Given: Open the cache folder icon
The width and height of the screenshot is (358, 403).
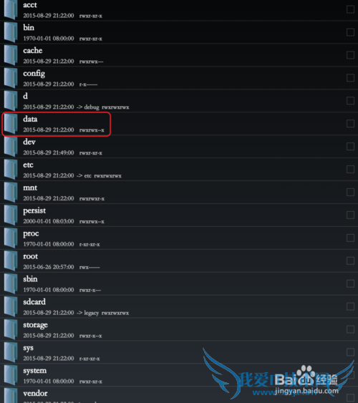Looking at the screenshot, I should pos(11,55).
